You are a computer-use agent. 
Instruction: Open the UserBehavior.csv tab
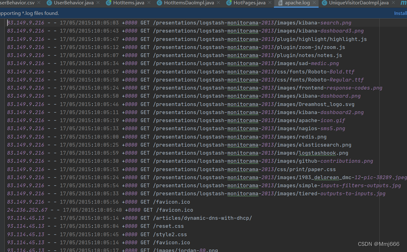click(17, 3)
